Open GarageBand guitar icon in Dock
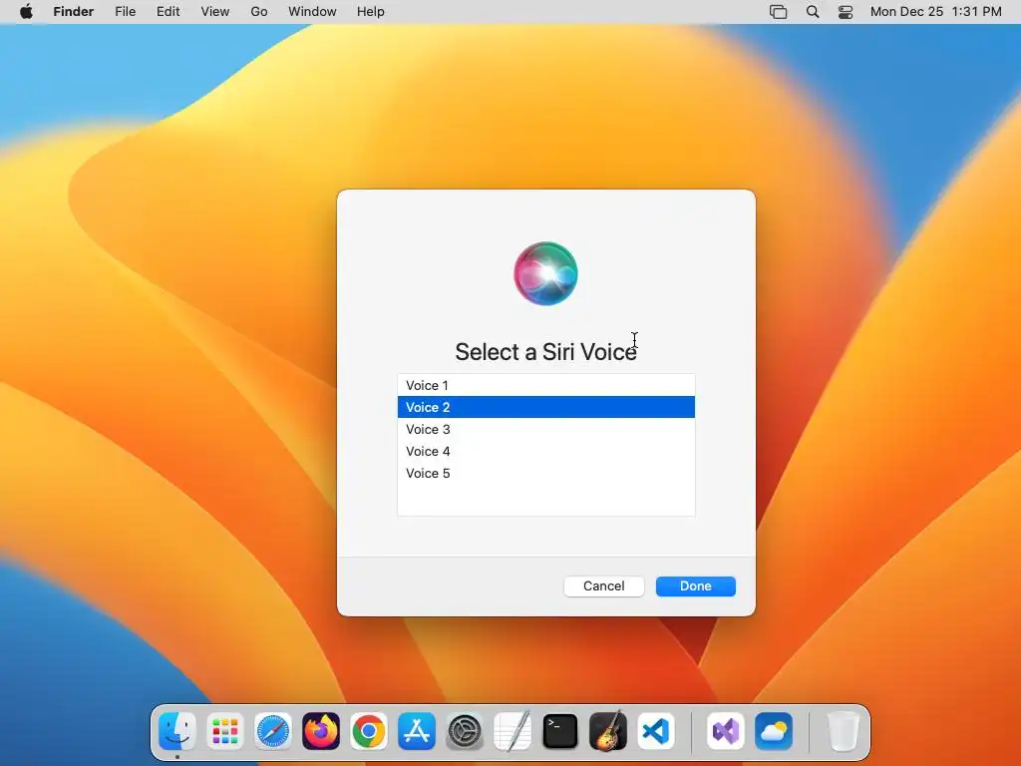 pyautogui.click(x=608, y=731)
